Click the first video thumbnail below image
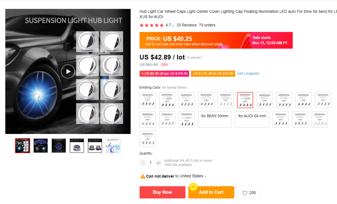 coord(23,146)
